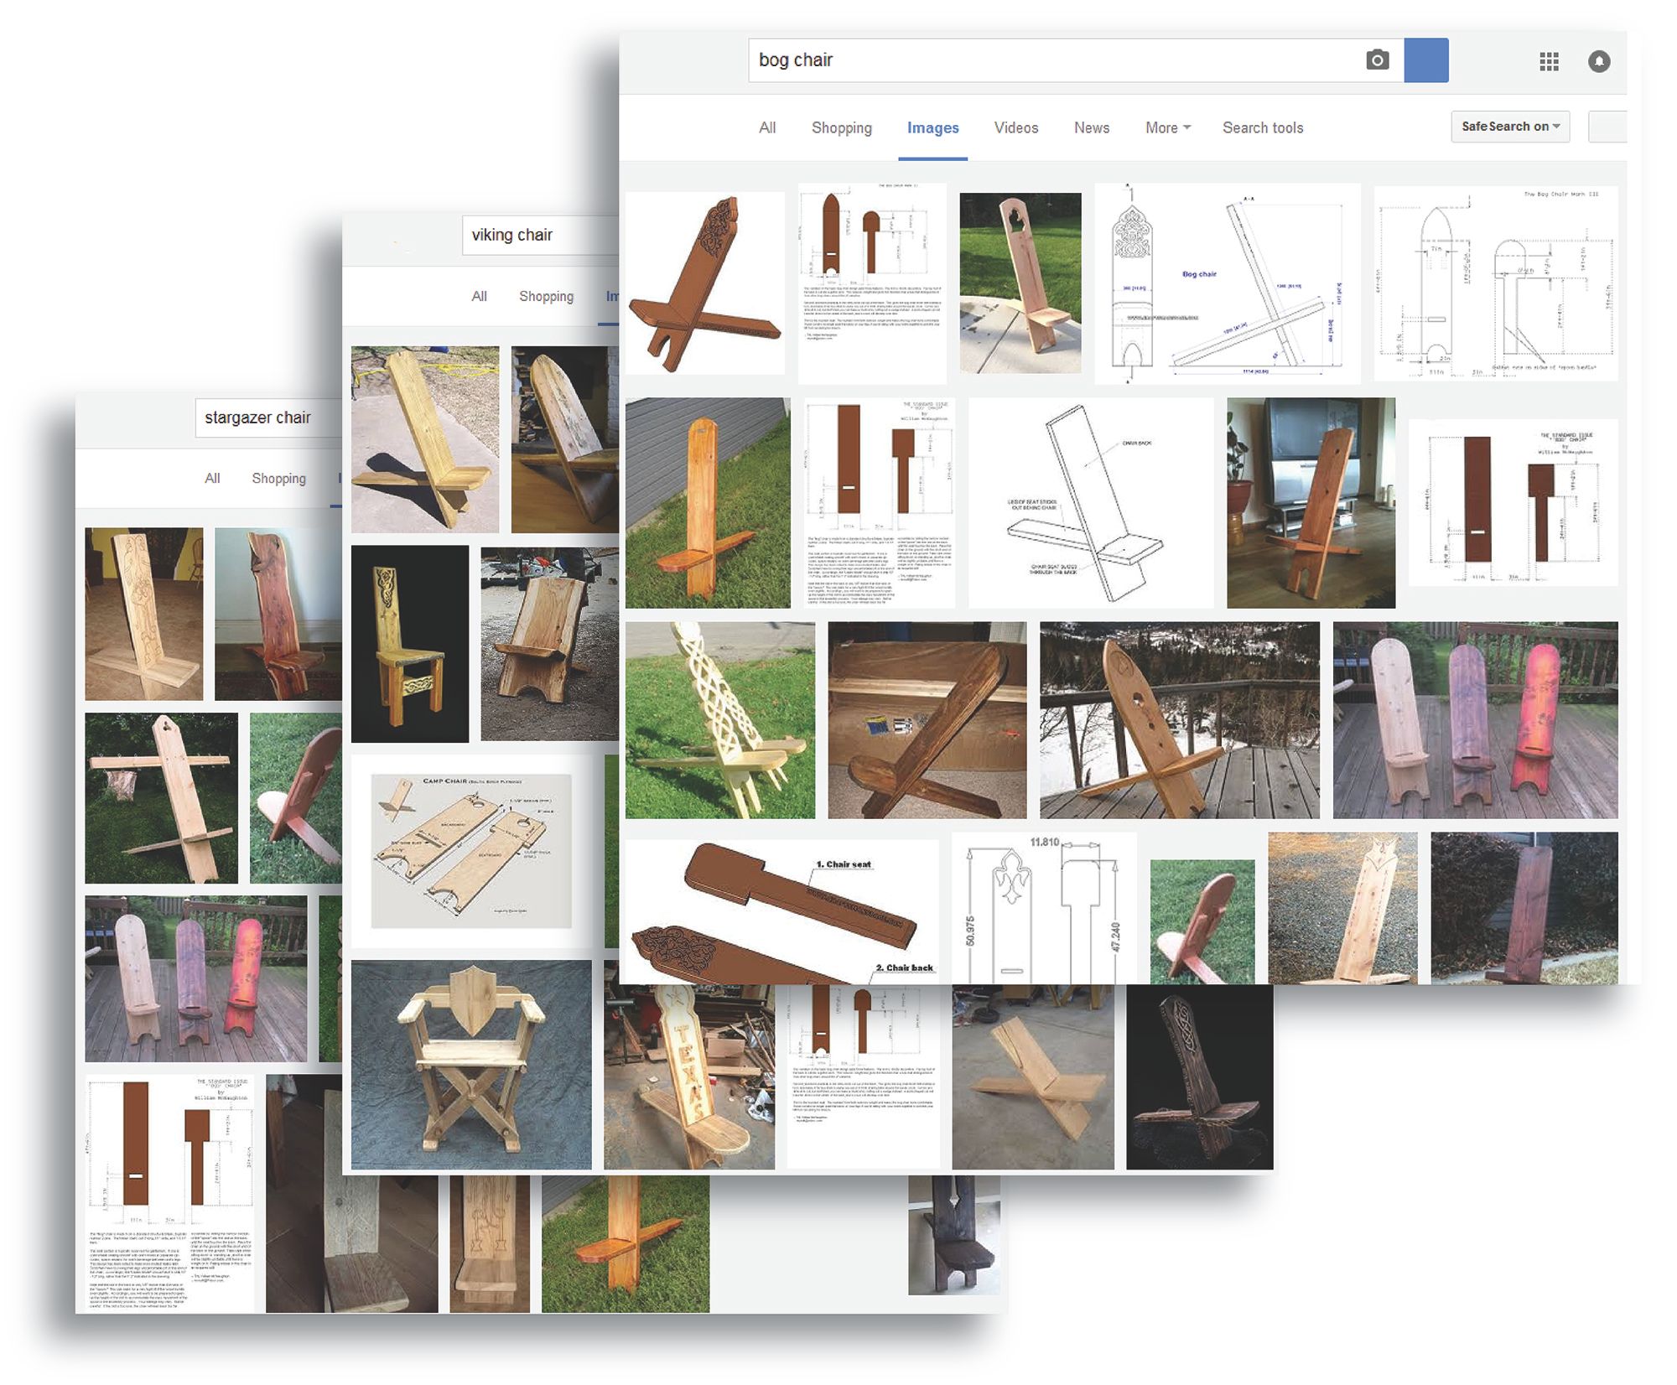
Task: Open the low unfinished plank chair photo
Action: click(1033, 1077)
